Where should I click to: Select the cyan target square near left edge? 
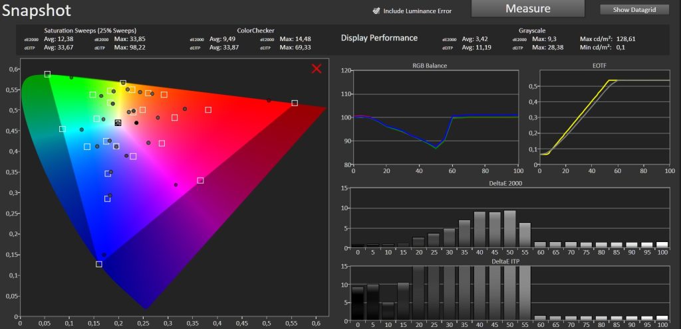point(62,129)
